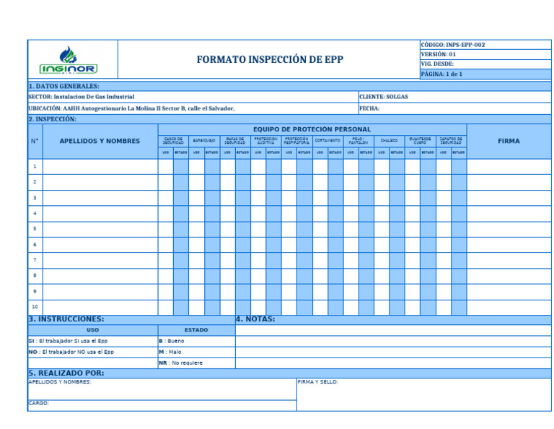
Task: Click the VIG. DESDE field
Action: (485, 64)
